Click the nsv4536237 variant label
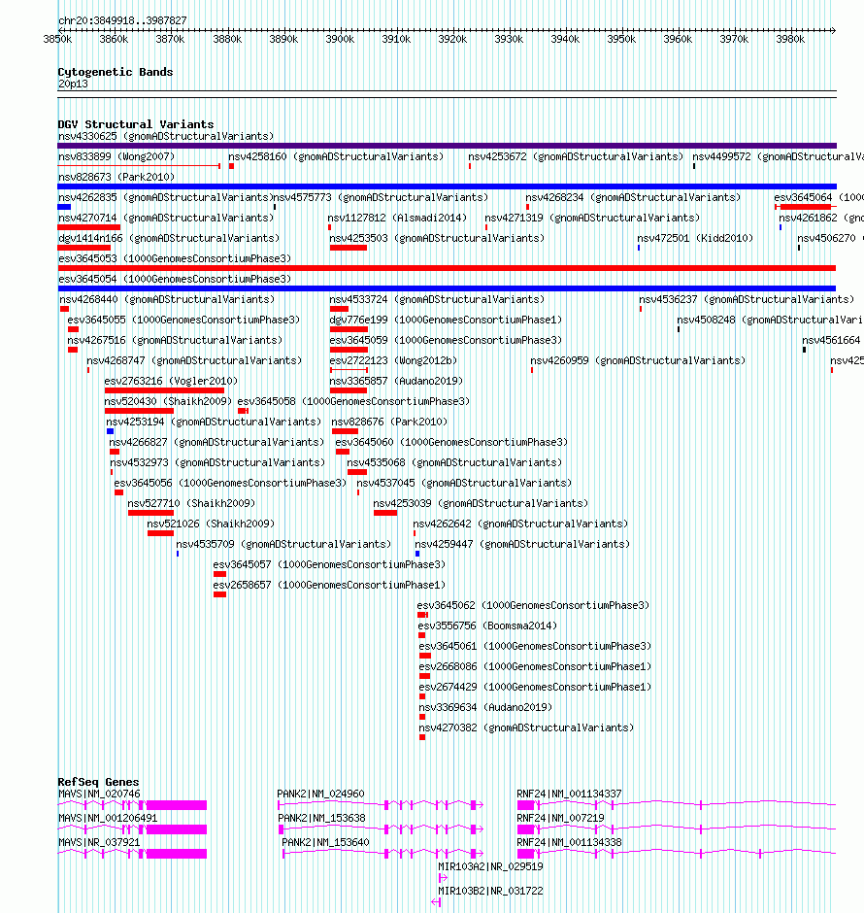This screenshot has height=913, width=864. (x=747, y=299)
